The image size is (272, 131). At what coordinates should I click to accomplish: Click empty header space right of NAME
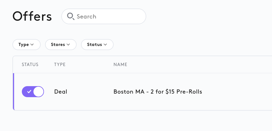200,65
